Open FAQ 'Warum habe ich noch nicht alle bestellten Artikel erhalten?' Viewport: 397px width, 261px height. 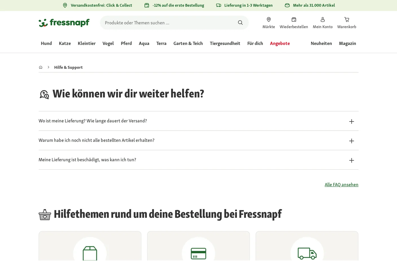tap(198, 141)
